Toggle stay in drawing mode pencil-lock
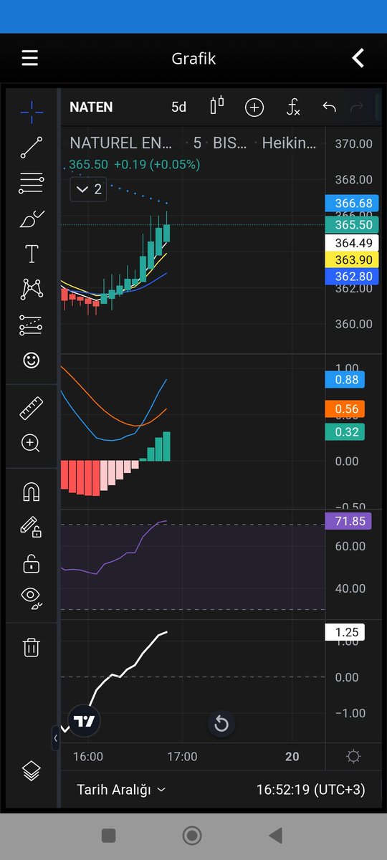This screenshot has height=860, width=387. (x=31, y=527)
